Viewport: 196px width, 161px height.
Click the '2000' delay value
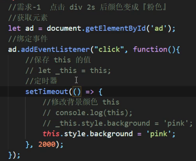click(47, 144)
